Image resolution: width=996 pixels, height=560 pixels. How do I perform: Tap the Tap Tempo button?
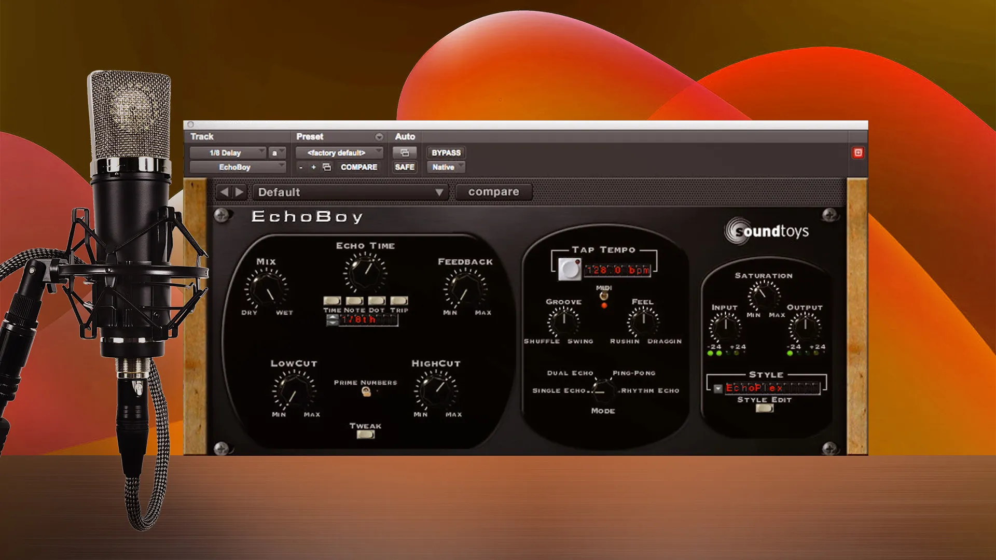(x=570, y=270)
